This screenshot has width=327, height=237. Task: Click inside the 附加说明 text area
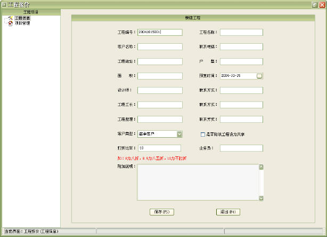pyautogui.click(x=198, y=182)
